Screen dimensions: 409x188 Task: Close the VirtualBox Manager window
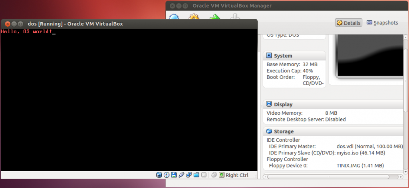173,6
